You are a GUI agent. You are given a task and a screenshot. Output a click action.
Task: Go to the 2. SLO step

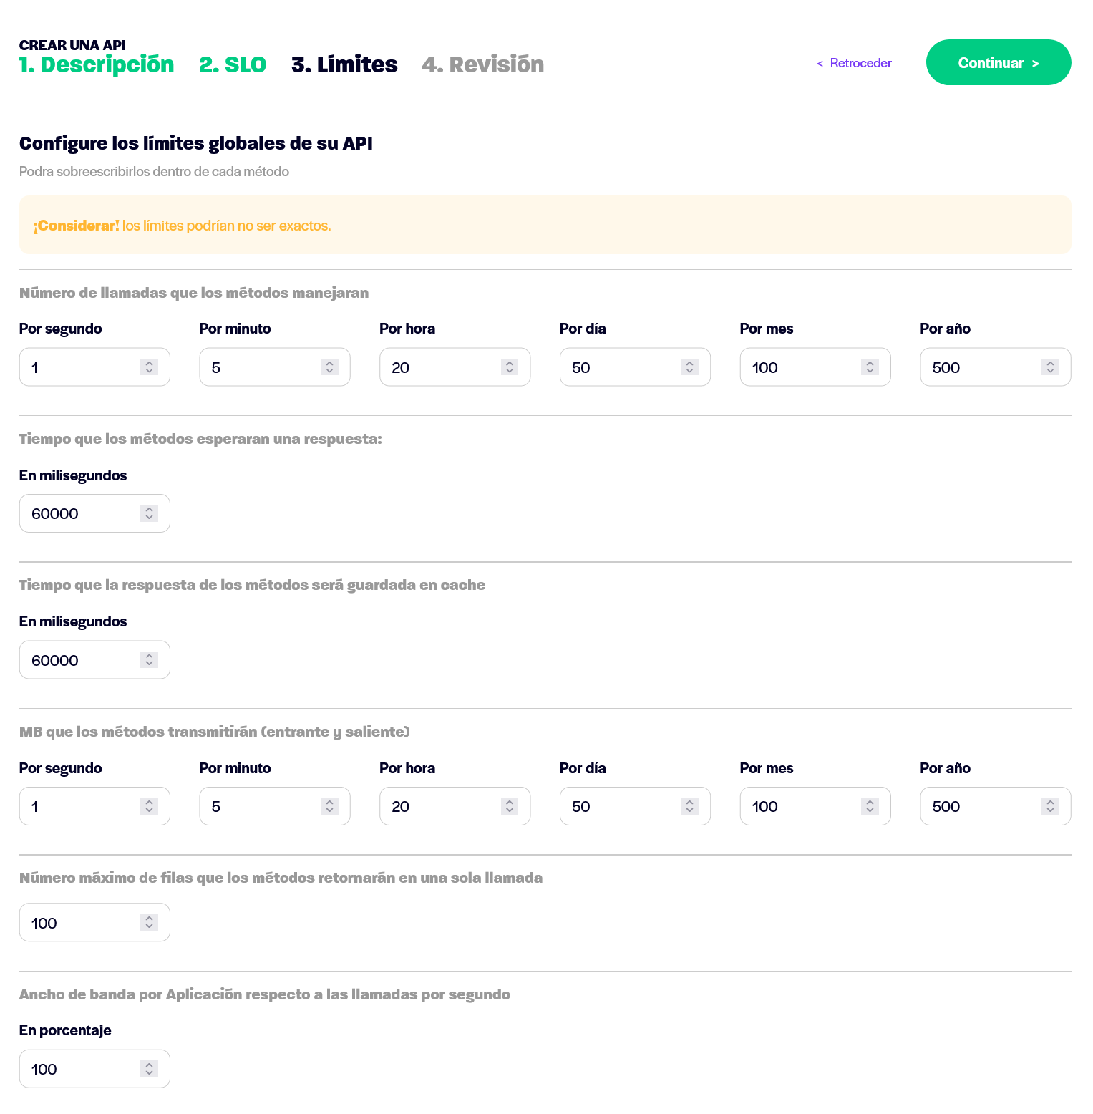pyautogui.click(x=233, y=64)
